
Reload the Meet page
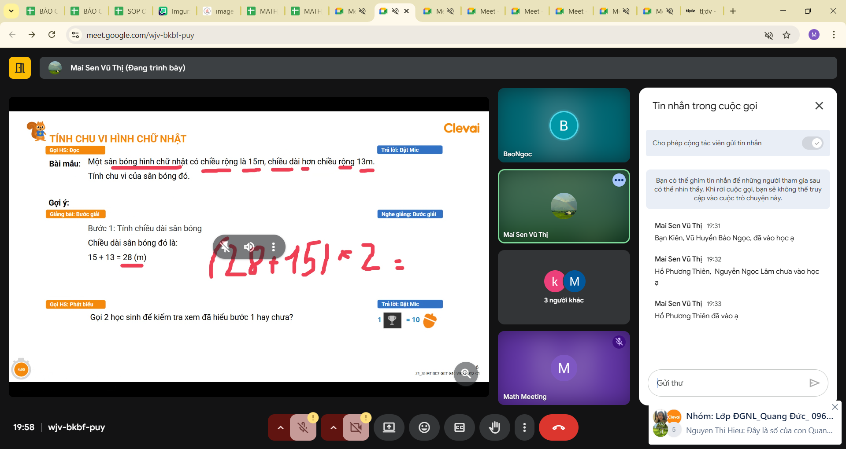click(x=52, y=35)
